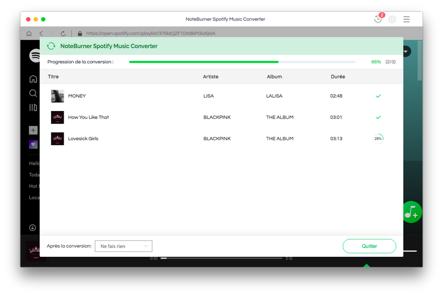Open settings gear icon in title bar

[x=392, y=19]
